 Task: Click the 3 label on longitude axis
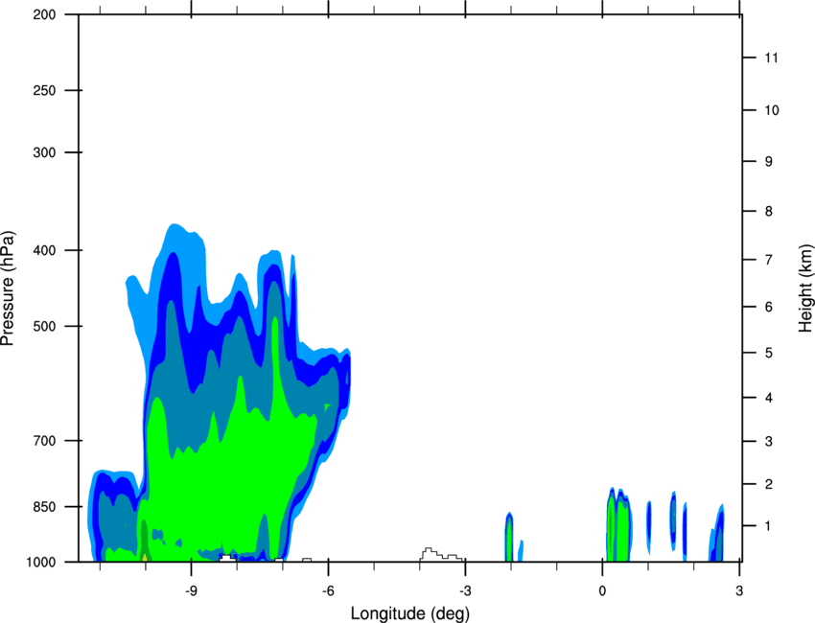tap(739, 590)
